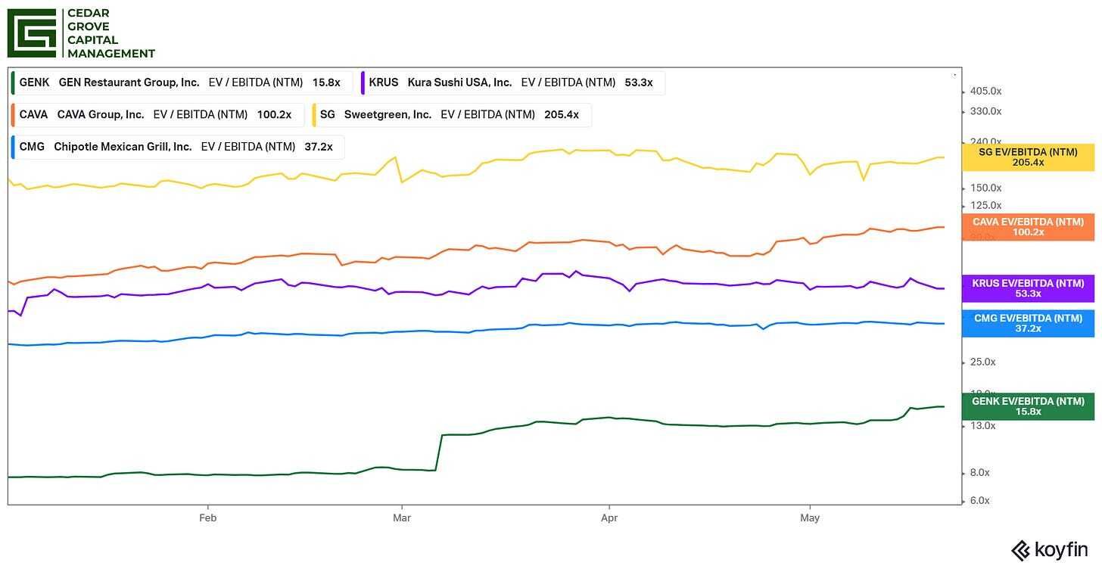Click "EV / EBITDA (NTM)" in the KRUS legend

pyautogui.click(x=568, y=82)
